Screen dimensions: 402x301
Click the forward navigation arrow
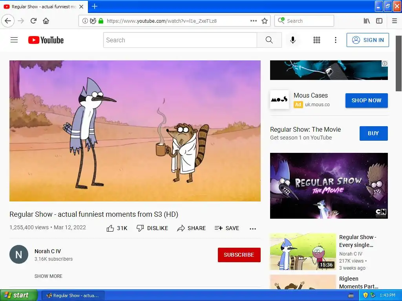(21, 21)
